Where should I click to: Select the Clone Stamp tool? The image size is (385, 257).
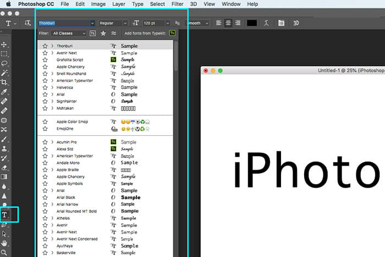4,149
